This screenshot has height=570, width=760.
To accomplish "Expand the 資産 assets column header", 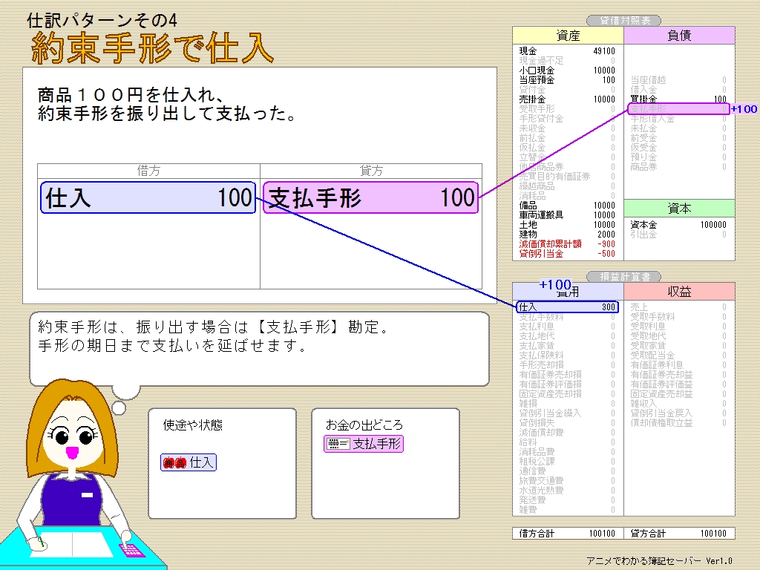I will [568, 35].
